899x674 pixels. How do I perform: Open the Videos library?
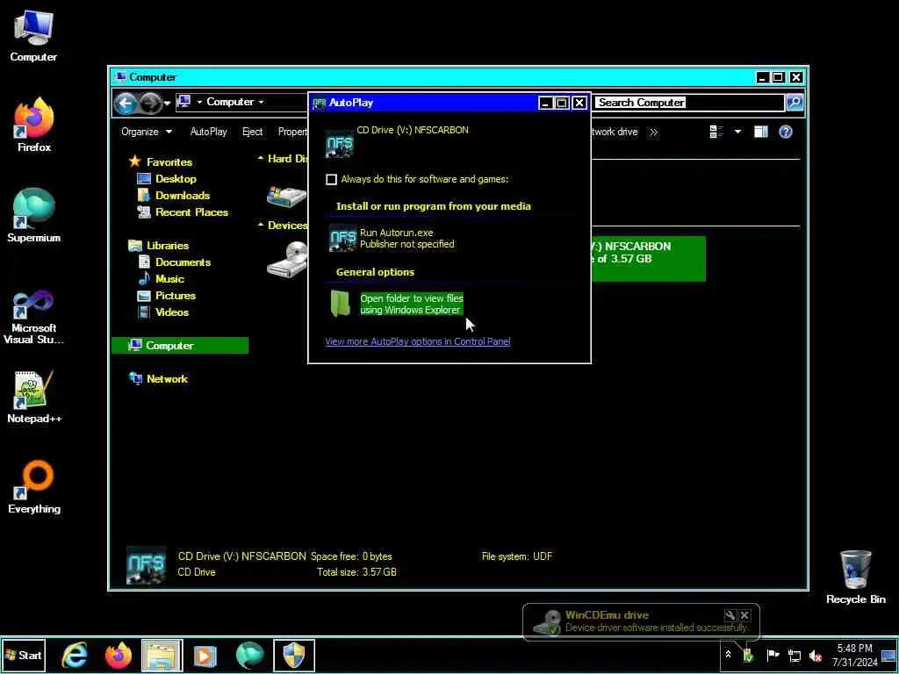click(x=172, y=312)
